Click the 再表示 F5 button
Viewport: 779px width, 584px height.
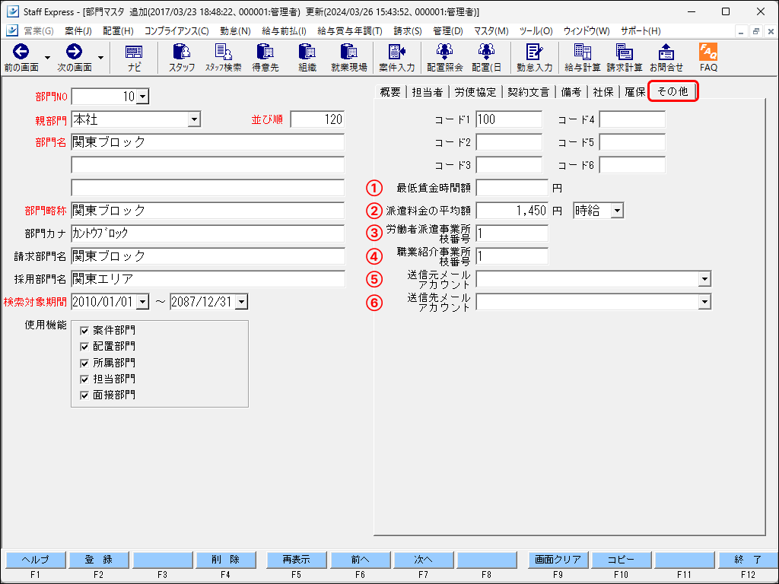tap(297, 560)
